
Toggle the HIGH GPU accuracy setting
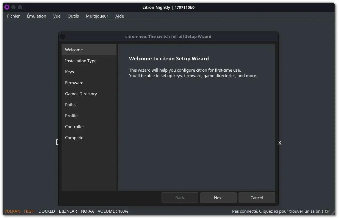click(x=29, y=211)
